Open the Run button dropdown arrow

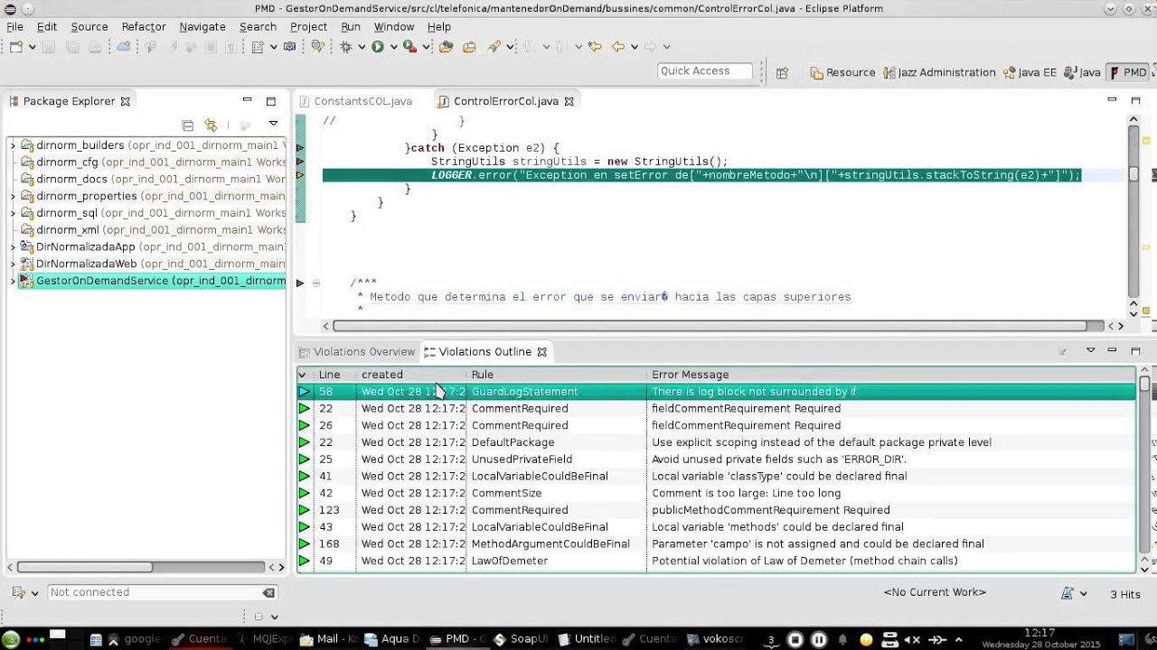[x=393, y=47]
